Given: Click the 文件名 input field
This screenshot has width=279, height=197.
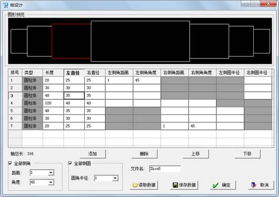Looking at the screenshot, I should point(165,169).
